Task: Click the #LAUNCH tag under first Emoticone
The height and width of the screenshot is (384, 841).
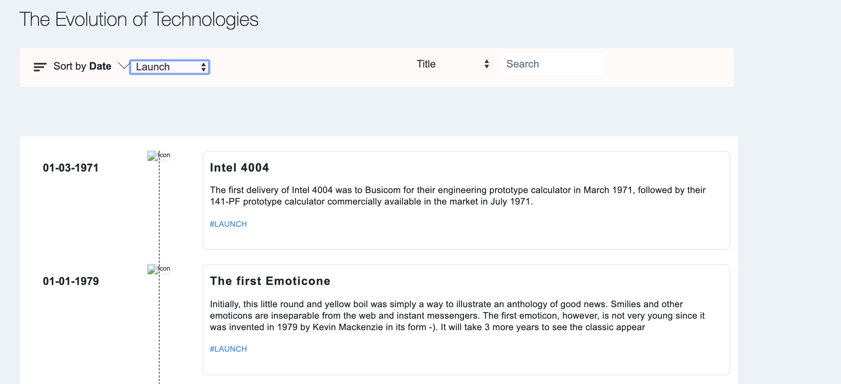Action: [228, 349]
